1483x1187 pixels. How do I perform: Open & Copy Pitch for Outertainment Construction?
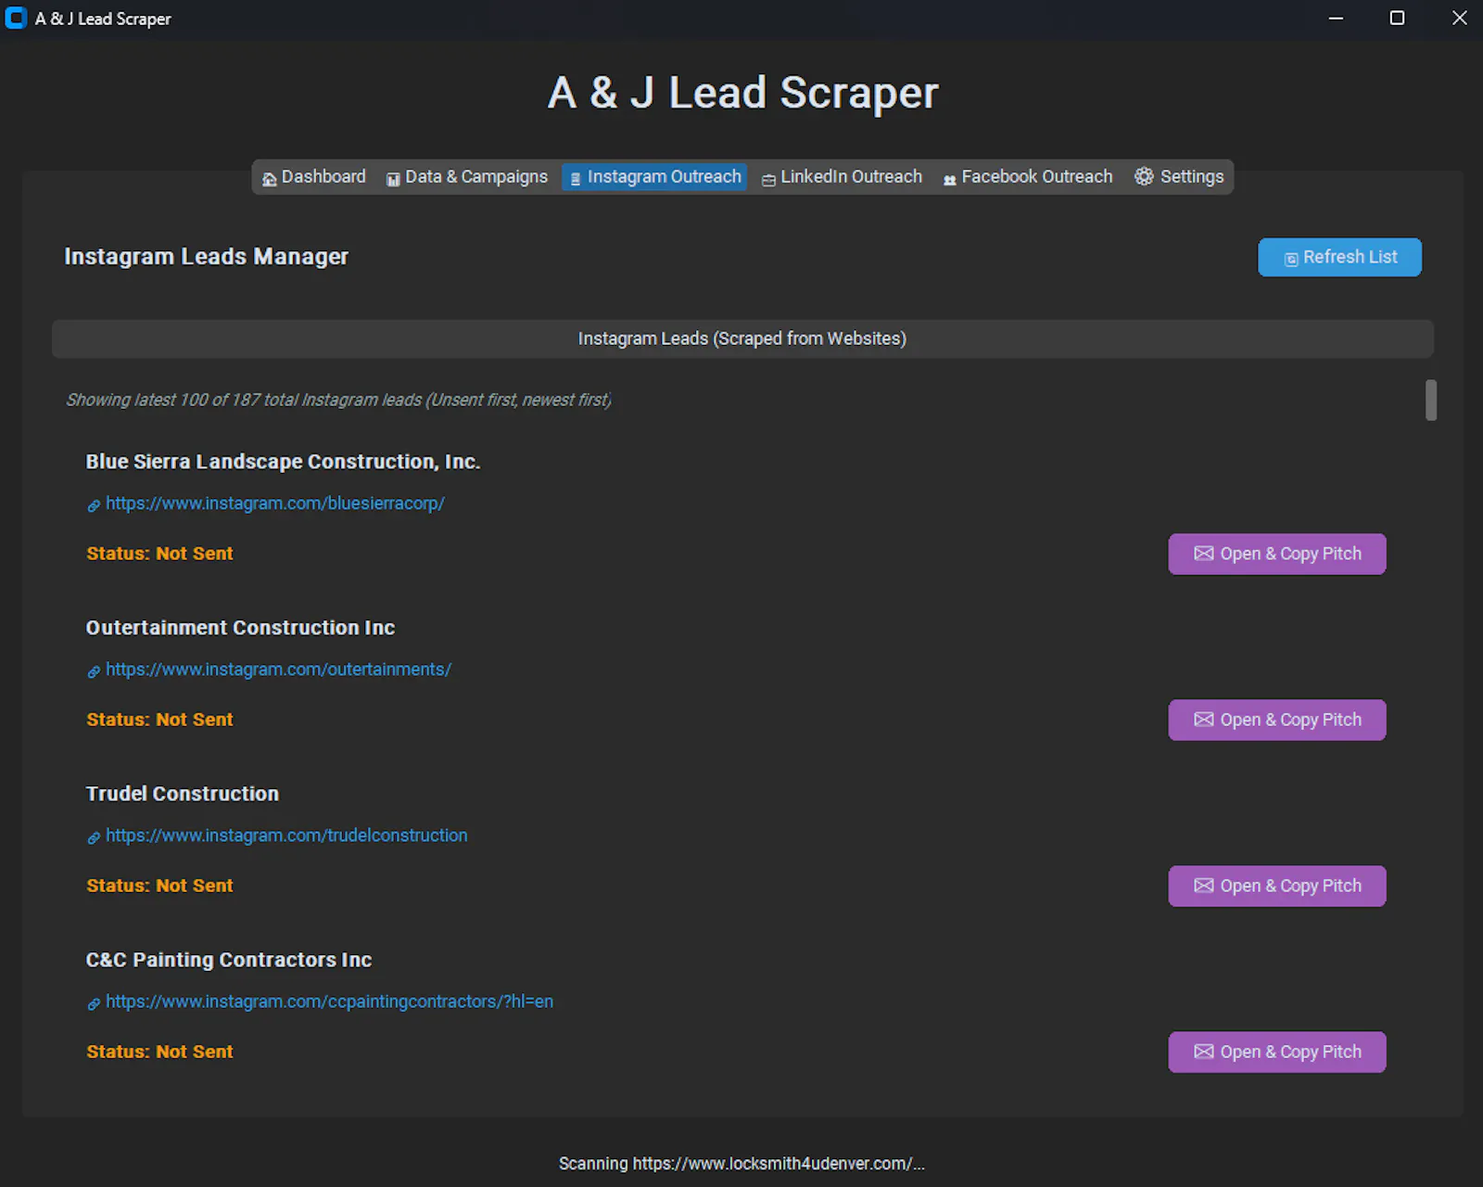[x=1277, y=720]
